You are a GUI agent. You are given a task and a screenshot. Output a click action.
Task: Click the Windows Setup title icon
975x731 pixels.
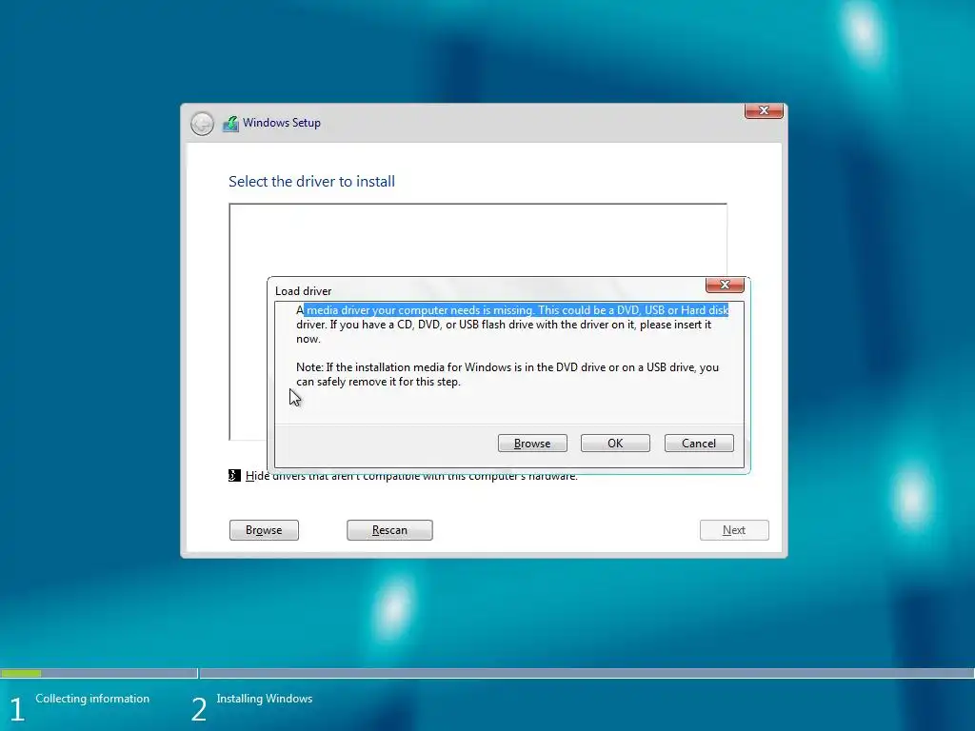click(x=230, y=124)
